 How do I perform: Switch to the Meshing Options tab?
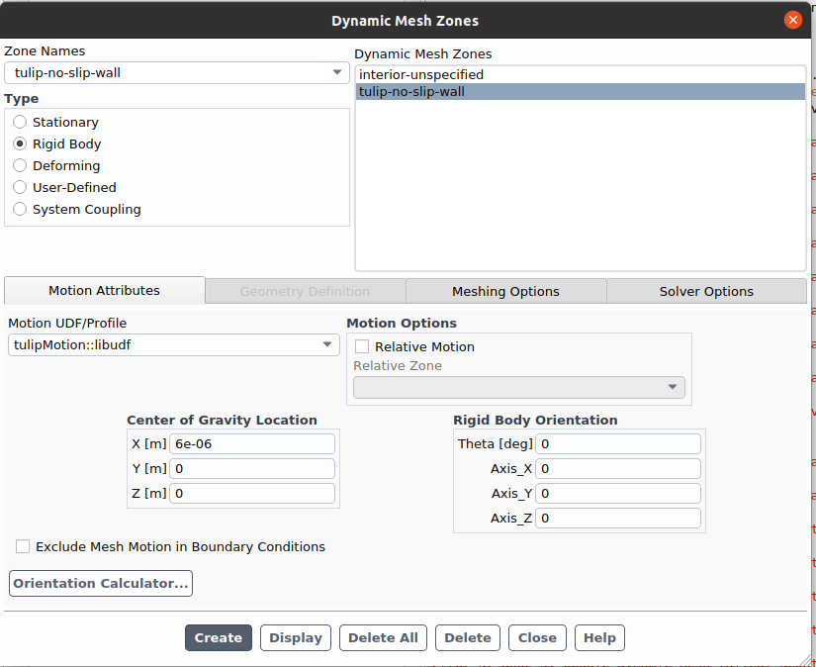click(505, 291)
